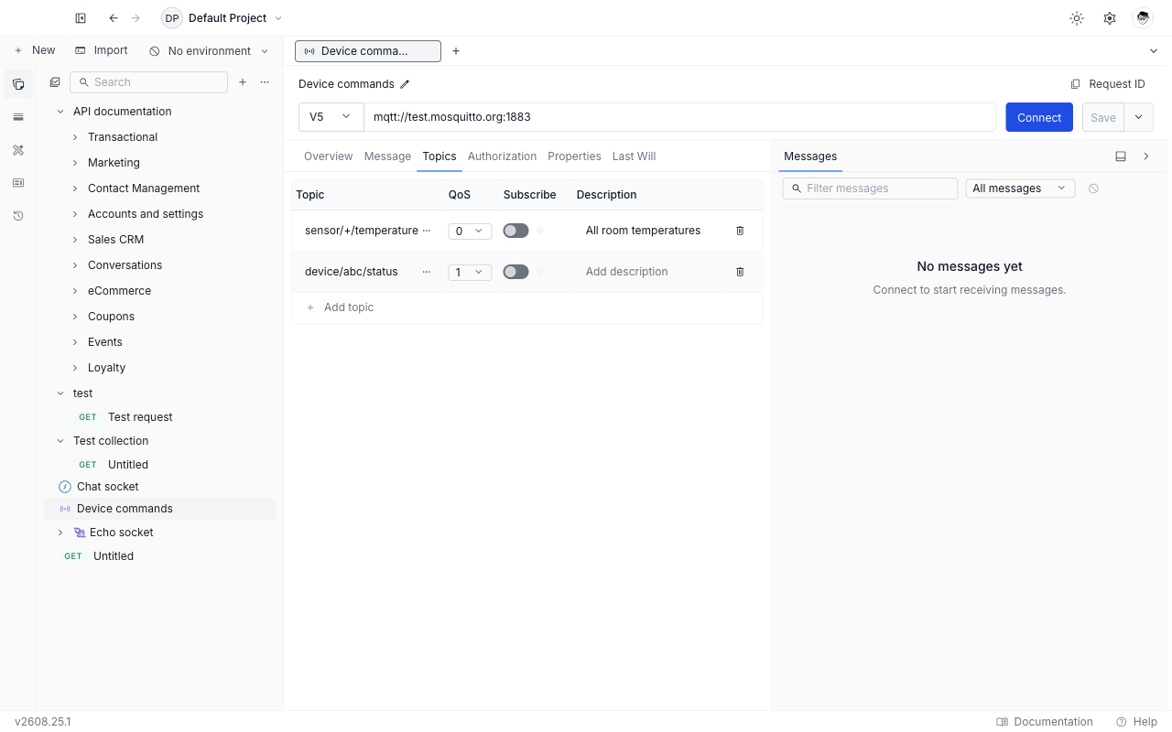Click the Filter messages field
The width and height of the screenshot is (1172, 732).
[870, 188]
